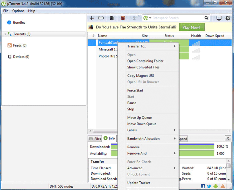The height and width of the screenshot is (190, 234).
Task: Open the Help menu
Action: click(x=32, y=11)
